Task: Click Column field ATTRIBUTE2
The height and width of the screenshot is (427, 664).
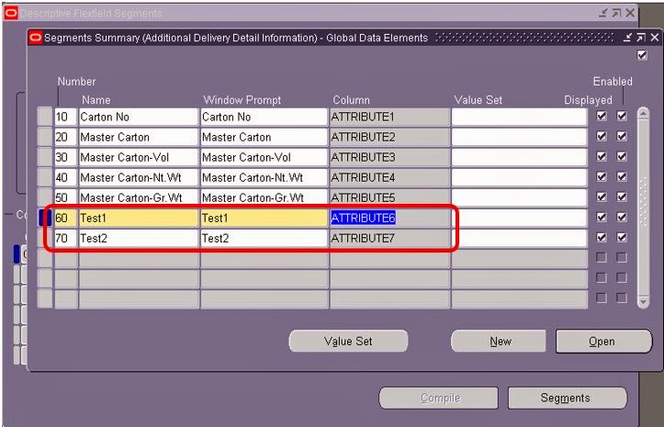Action: [389, 137]
